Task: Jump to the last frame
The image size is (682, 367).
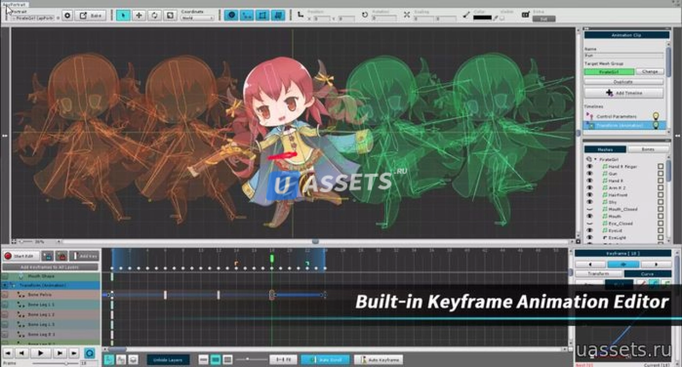Action: pos(74,353)
